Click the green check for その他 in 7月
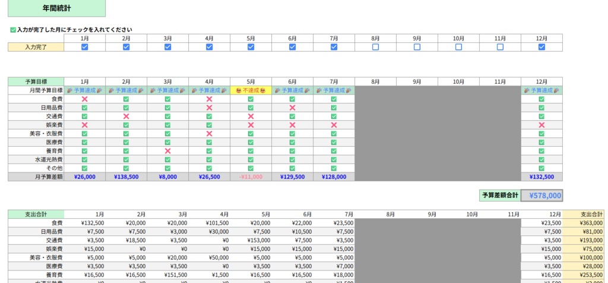The image size is (608, 283). click(334, 168)
